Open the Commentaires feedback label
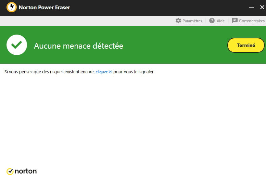 click(252, 21)
